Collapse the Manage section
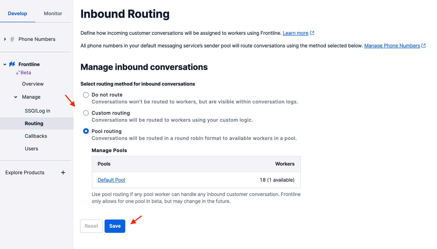 point(15,97)
